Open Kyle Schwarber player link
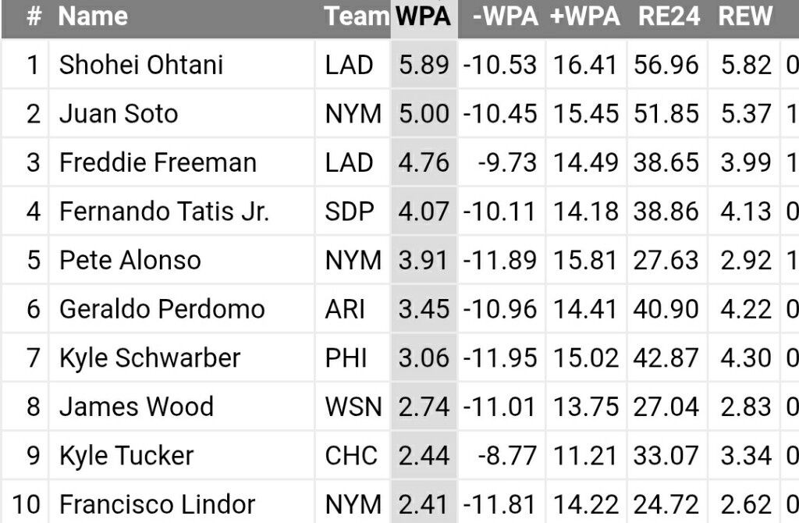This screenshot has height=523, width=799. point(150,358)
